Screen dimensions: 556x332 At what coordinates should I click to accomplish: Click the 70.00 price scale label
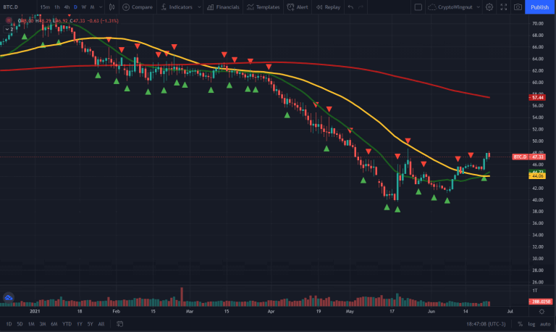[538, 23]
